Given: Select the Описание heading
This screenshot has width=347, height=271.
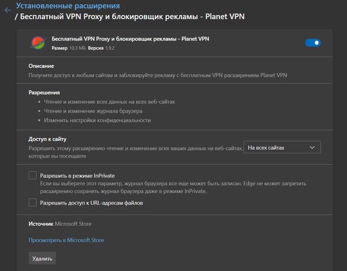Looking at the screenshot, I should 41,66.
